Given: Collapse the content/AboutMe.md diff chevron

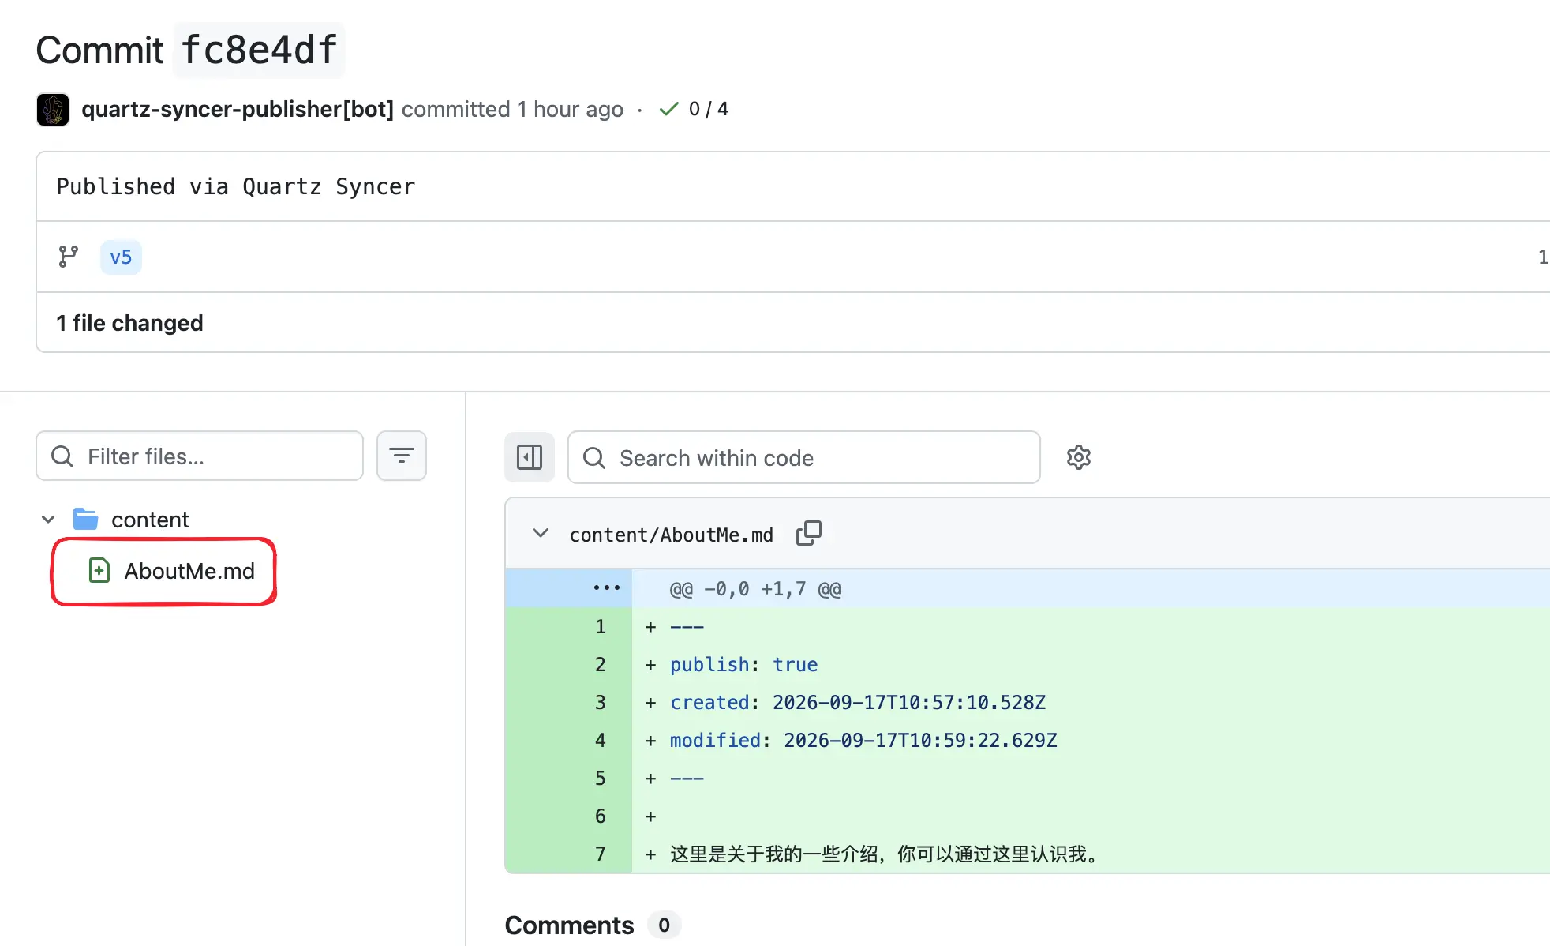Looking at the screenshot, I should (x=541, y=533).
